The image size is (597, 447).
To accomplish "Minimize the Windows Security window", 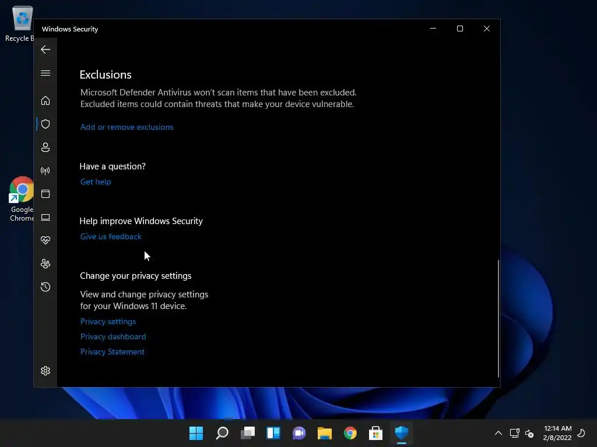I will [x=433, y=29].
